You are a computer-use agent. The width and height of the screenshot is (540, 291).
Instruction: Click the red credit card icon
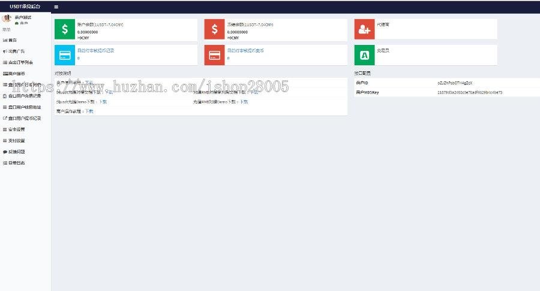coord(214,55)
